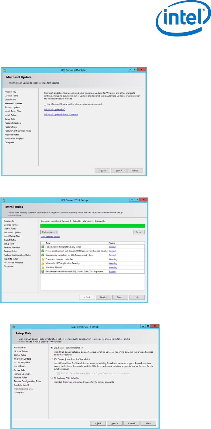211x429 pixels.
Task: Click the Rule column header
Action: (x=76, y=243)
